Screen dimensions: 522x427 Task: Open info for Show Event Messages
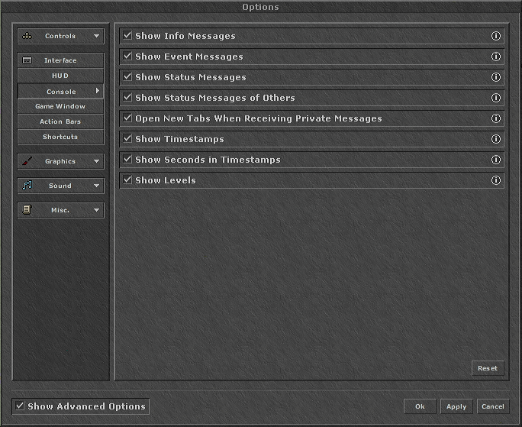click(496, 57)
